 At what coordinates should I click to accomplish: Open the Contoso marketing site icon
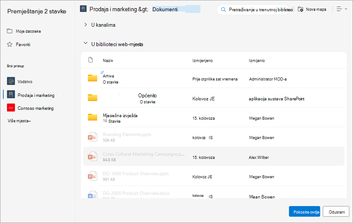click(11, 108)
